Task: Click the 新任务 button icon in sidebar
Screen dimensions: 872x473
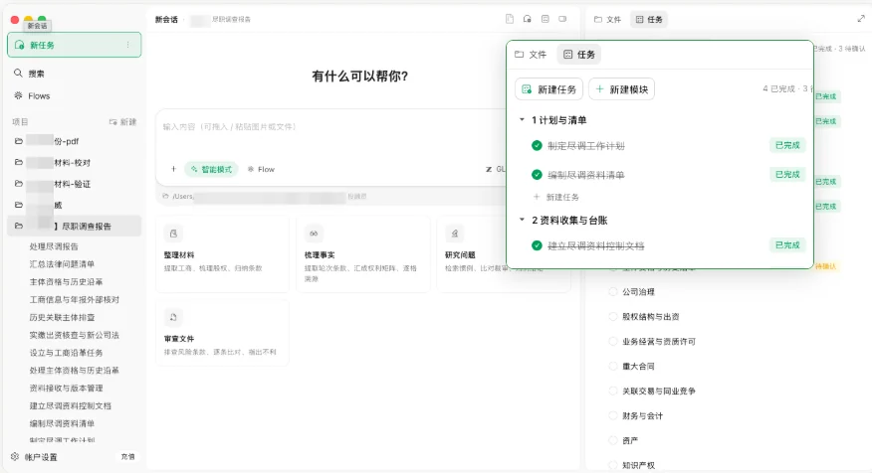Action: pos(20,45)
